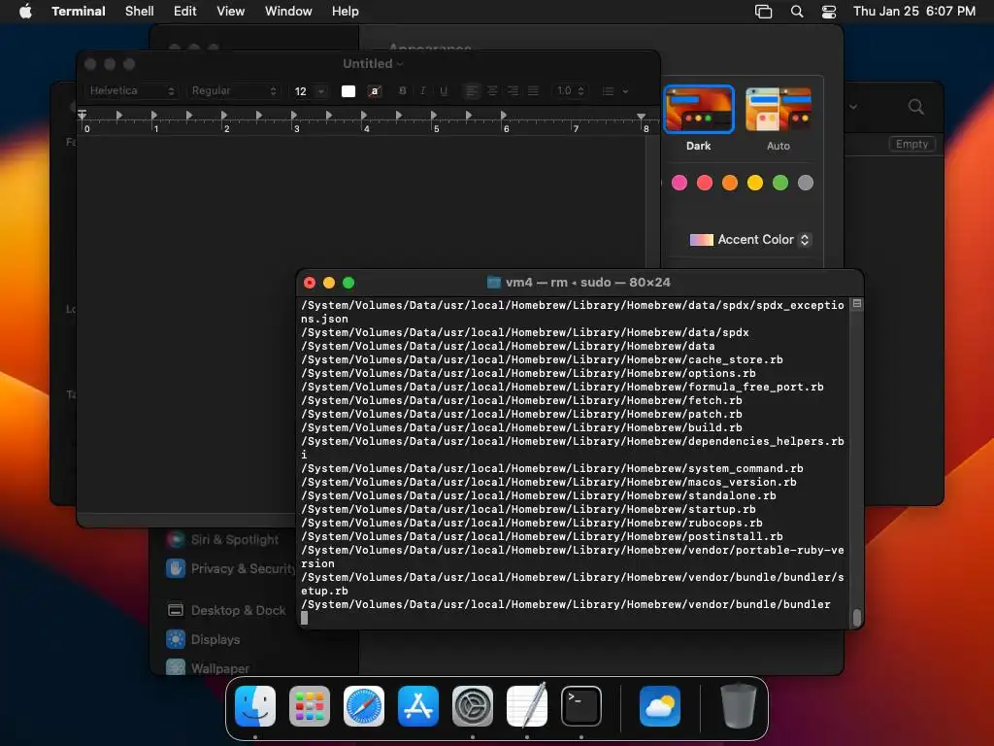Click the date and time in menu bar
The height and width of the screenshot is (746, 994).
coord(914,11)
